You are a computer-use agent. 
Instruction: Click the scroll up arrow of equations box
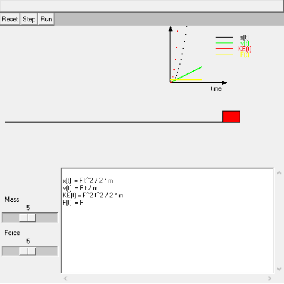tap(279, 172)
